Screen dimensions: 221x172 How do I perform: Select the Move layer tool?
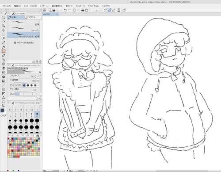[4, 30]
